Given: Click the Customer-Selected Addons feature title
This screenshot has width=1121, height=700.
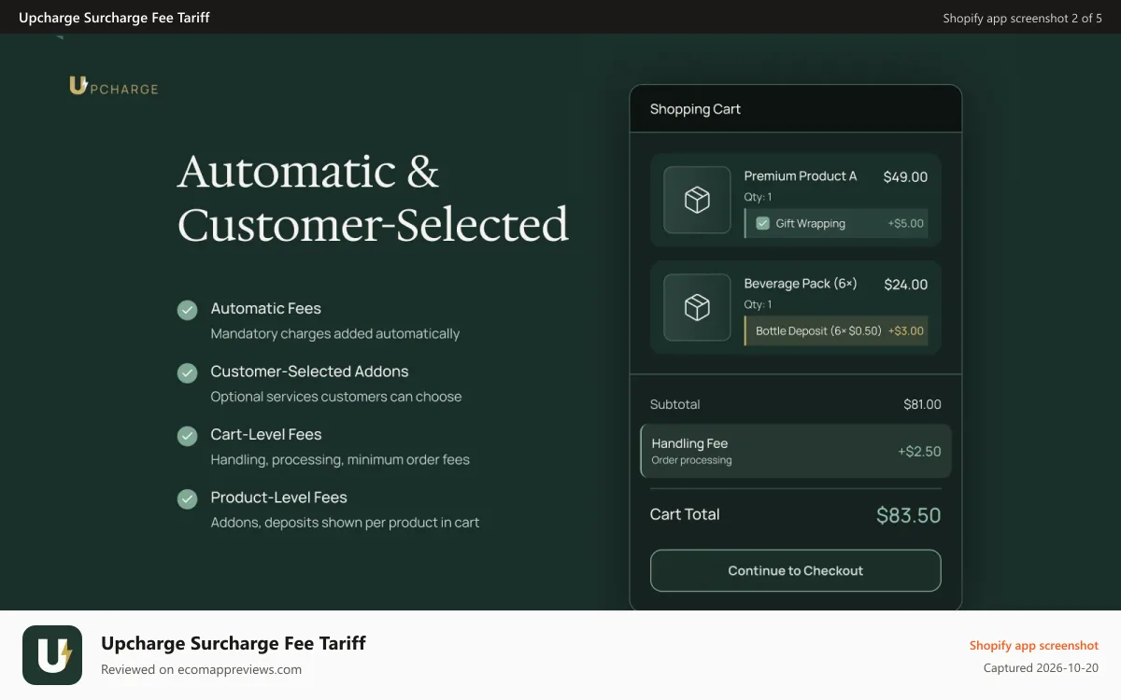Looking at the screenshot, I should tap(309, 371).
